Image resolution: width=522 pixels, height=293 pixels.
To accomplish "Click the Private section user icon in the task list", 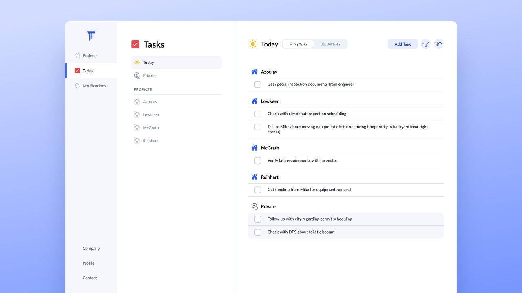I will (x=254, y=206).
